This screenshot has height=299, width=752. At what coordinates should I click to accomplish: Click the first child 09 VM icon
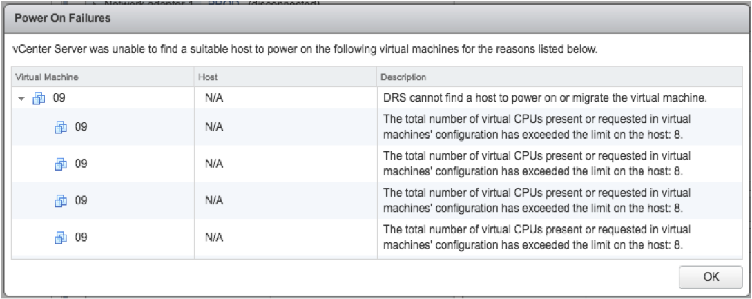coord(61,128)
